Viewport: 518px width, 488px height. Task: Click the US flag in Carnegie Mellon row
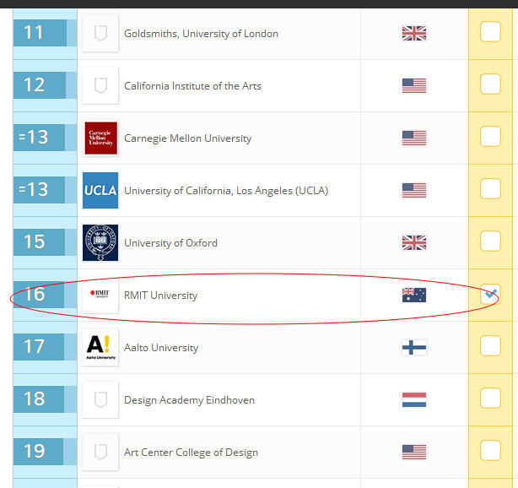tap(414, 138)
